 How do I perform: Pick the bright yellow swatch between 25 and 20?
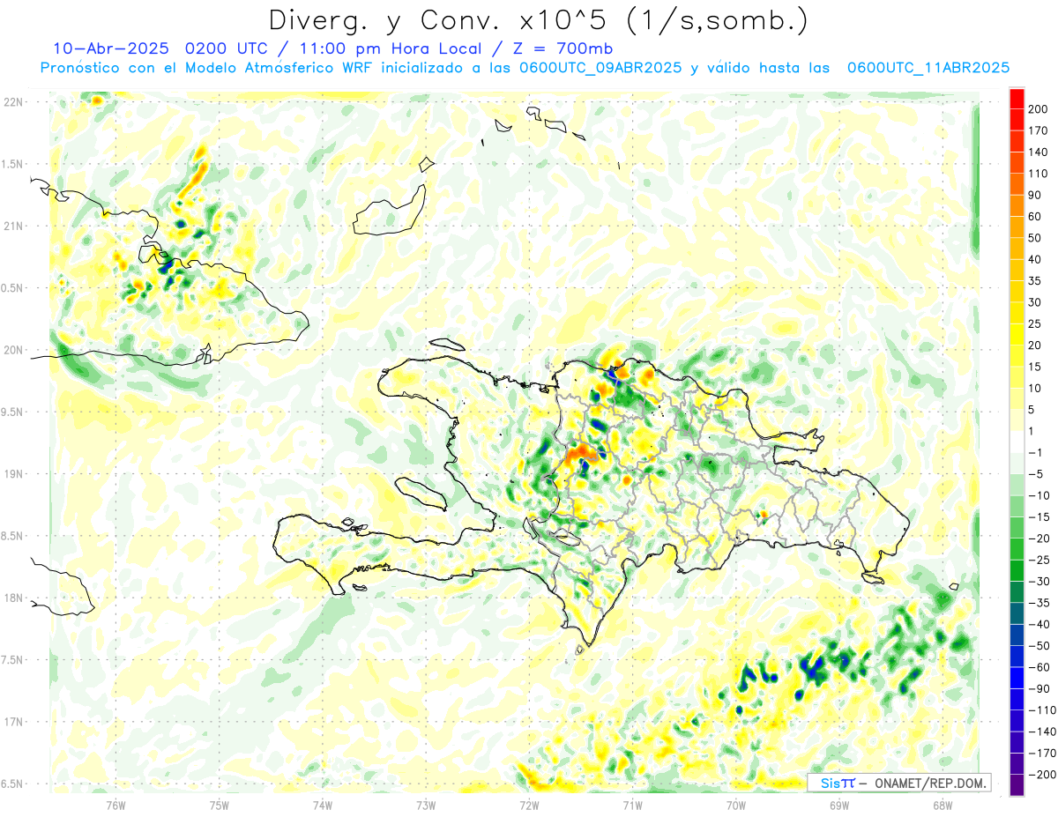[1017, 334]
